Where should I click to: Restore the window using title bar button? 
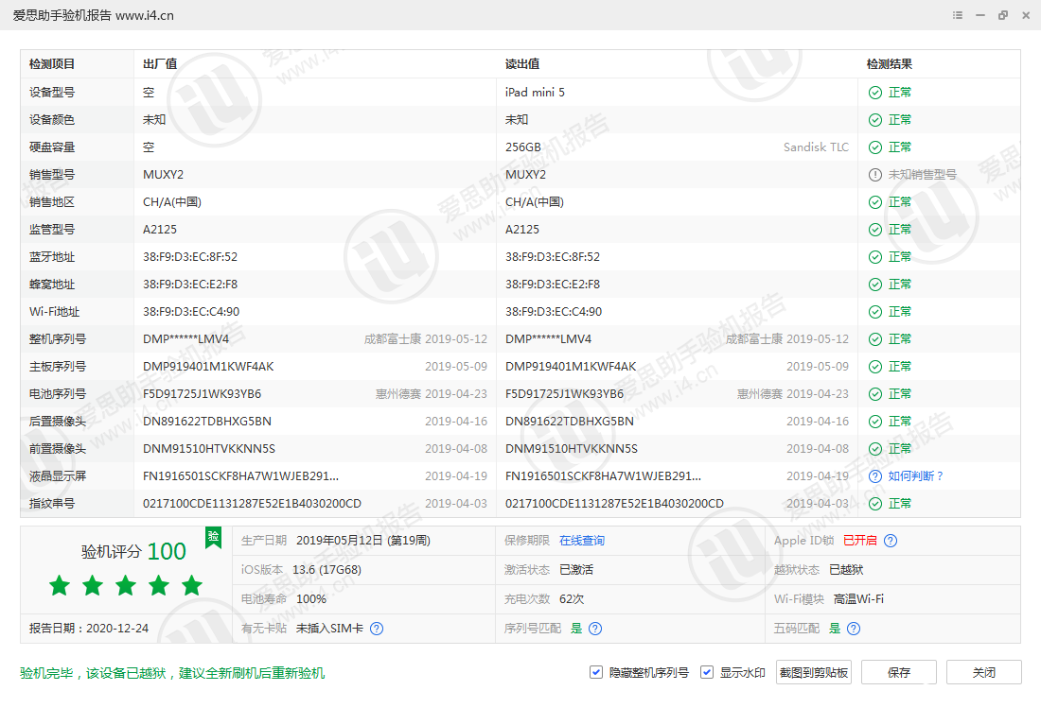[x=1002, y=14]
